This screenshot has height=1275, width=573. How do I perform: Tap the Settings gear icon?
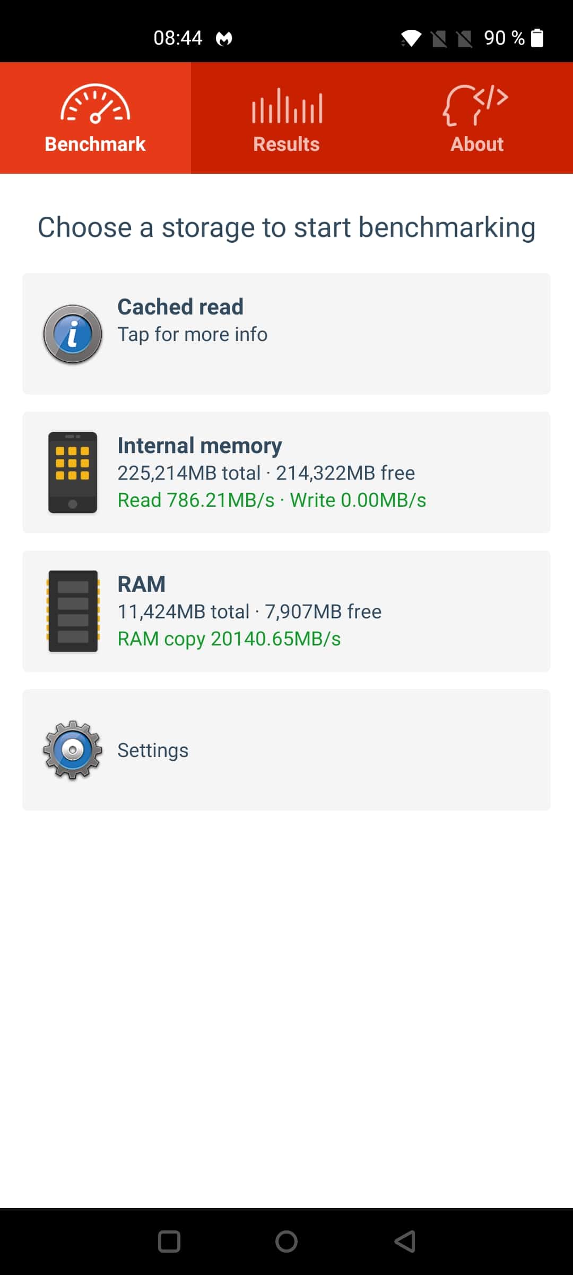73,750
